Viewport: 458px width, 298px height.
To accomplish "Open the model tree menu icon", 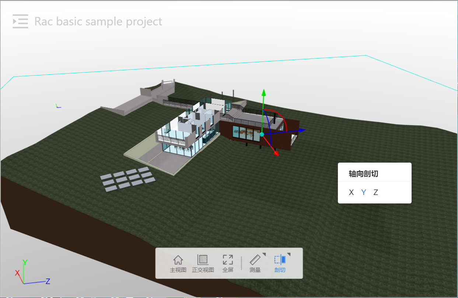I will pos(20,21).
